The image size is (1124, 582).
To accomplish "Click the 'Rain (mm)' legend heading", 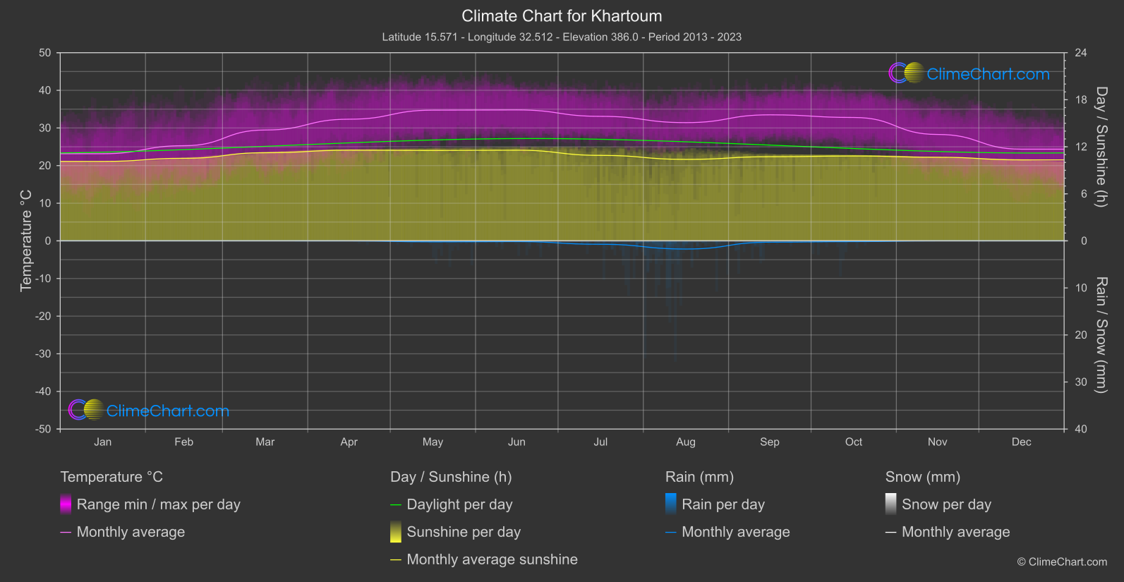I will [700, 477].
